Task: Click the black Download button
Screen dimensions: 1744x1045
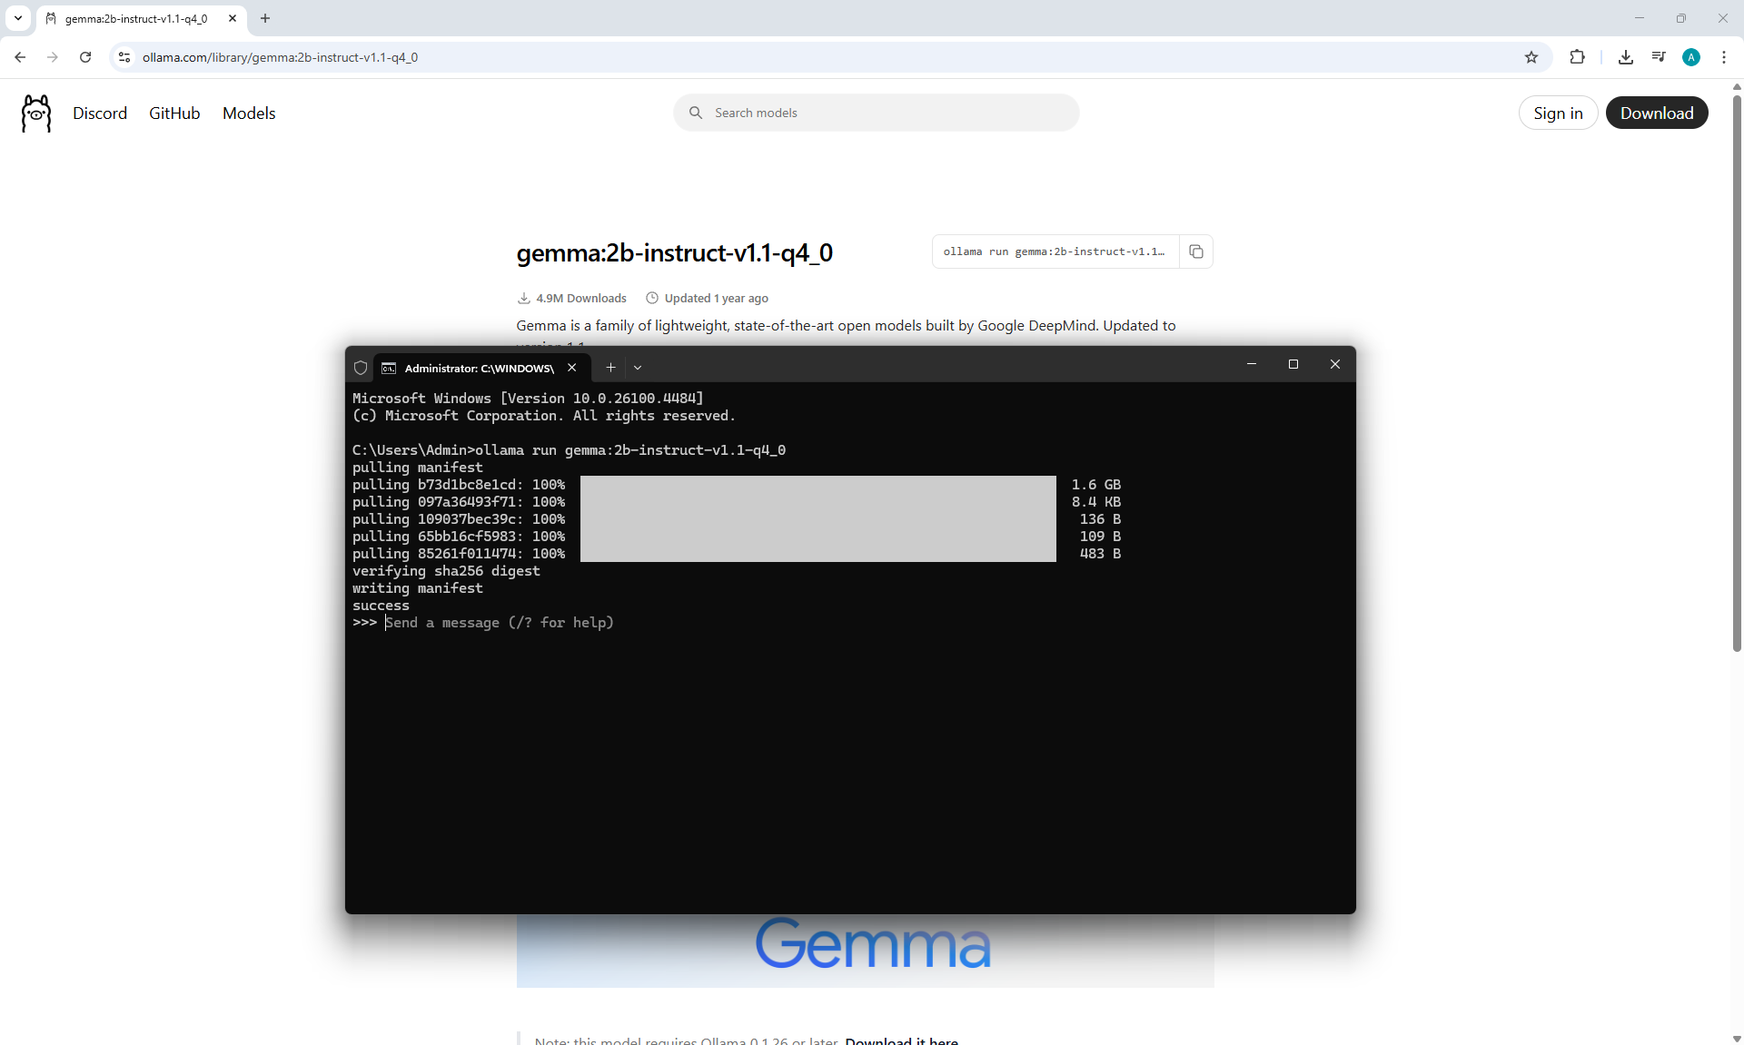Action: pos(1656,113)
